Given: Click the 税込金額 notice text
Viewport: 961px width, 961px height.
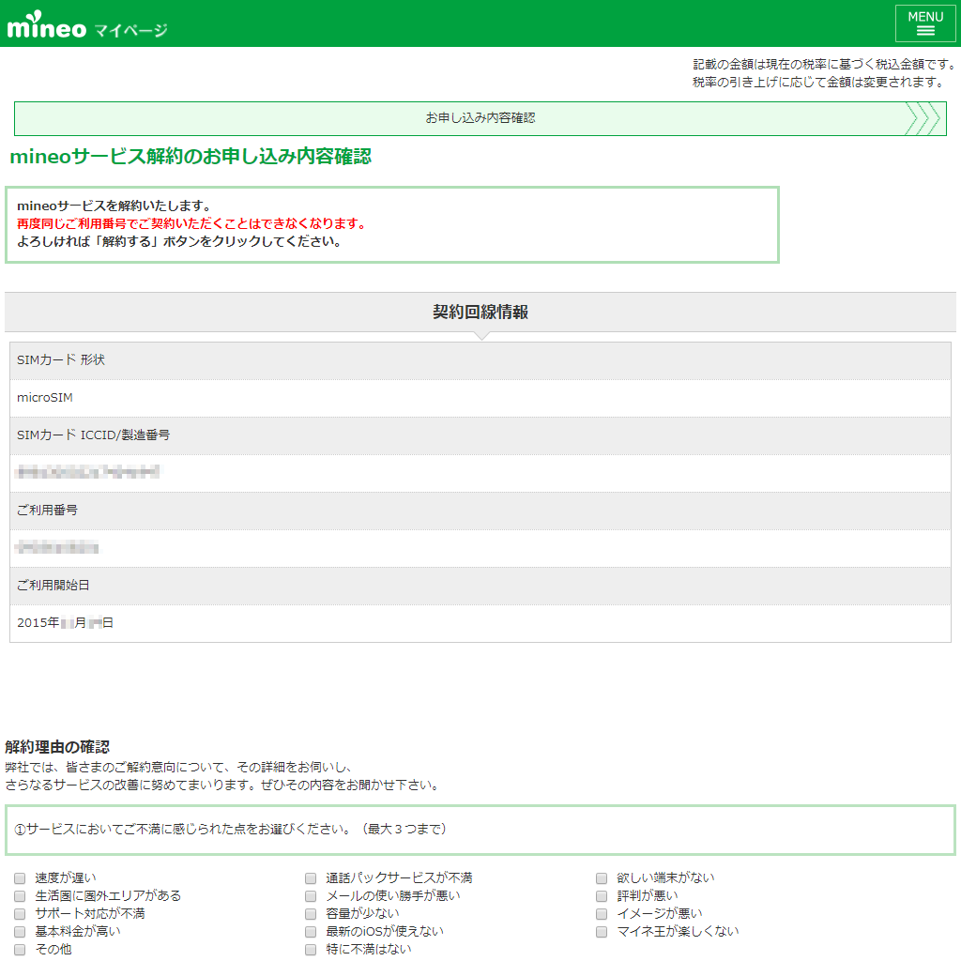Looking at the screenshot, I should coord(824,73).
